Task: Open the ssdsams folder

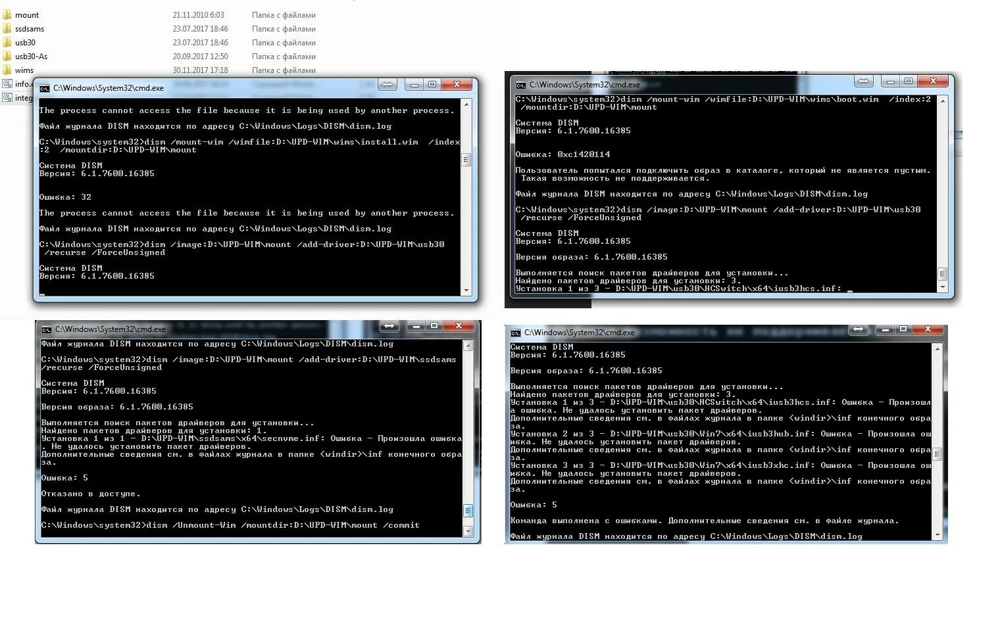Action: (x=30, y=28)
